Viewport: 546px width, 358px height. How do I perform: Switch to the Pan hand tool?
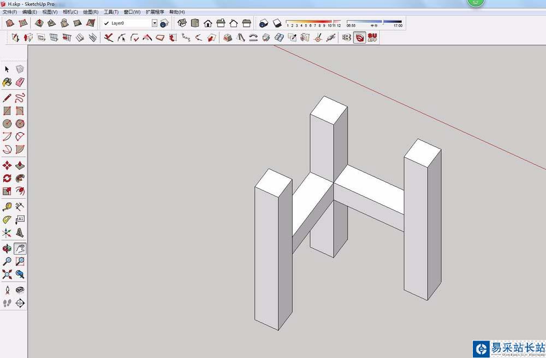[x=20, y=248]
